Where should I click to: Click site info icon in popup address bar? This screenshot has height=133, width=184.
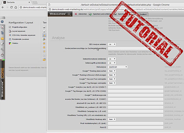50,9
